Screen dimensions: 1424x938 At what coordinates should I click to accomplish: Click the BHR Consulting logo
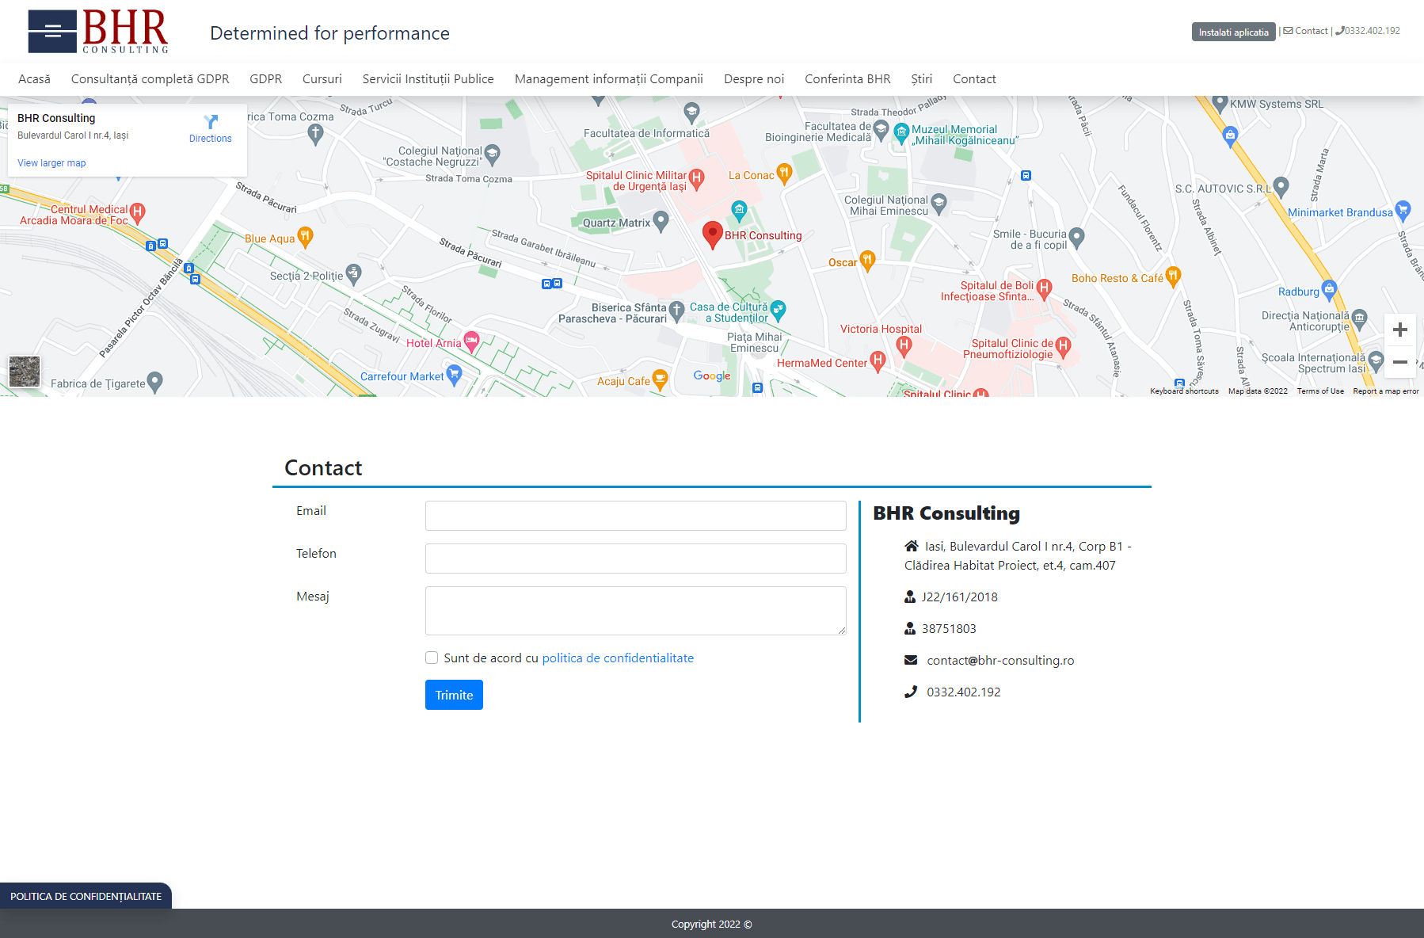98,32
